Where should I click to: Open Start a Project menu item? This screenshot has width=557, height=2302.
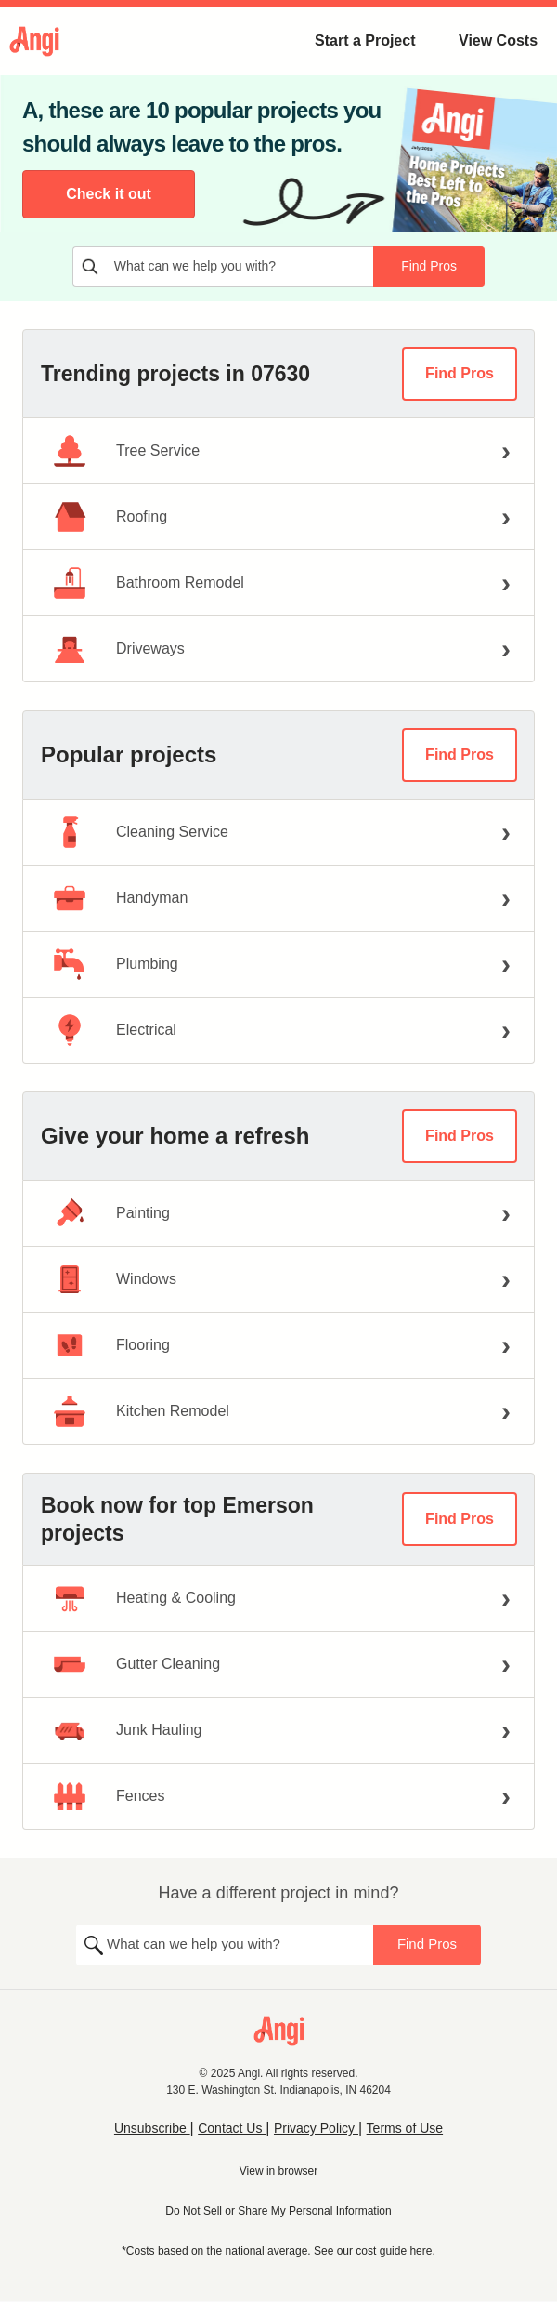(x=365, y=41)
